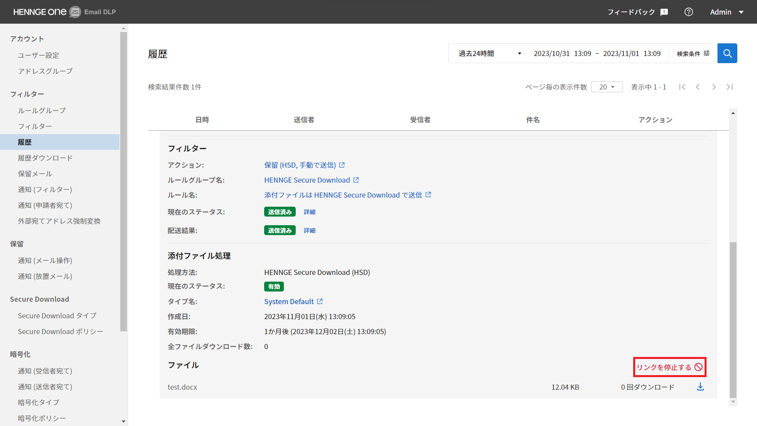The image size is (757, 426).
Task: Open Secure Download ポリシー in sidebar
Action: click(x=60, y=331)
